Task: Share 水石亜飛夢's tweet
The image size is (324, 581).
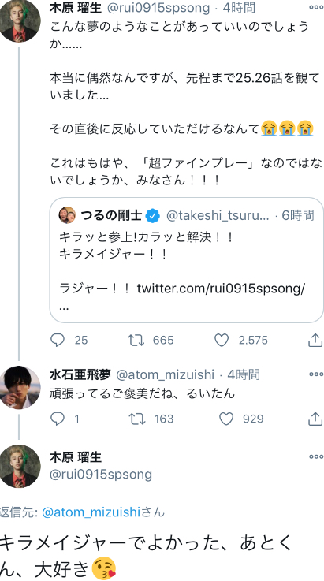Action: (x=315, y=419)
